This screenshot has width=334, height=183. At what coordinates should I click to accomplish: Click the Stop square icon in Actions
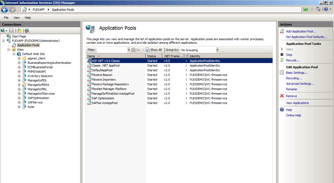(282, 55)
